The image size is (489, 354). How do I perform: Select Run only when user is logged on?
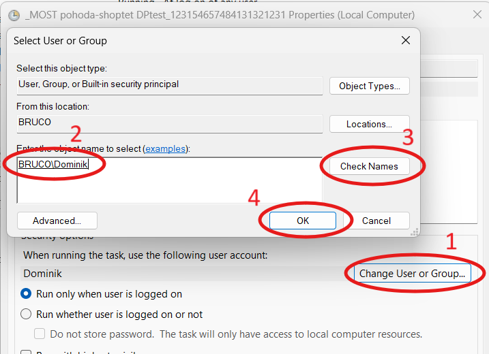[27, 294]
